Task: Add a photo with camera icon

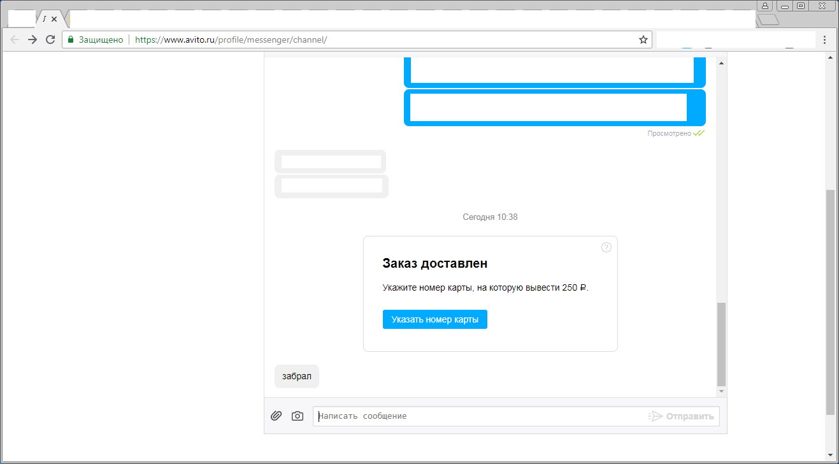Action: click(x=298, y=416)
